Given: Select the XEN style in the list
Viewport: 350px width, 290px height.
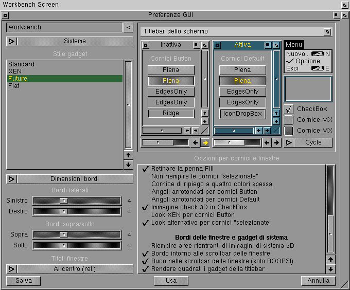Looking at the screenshot, I should (14, 71).
